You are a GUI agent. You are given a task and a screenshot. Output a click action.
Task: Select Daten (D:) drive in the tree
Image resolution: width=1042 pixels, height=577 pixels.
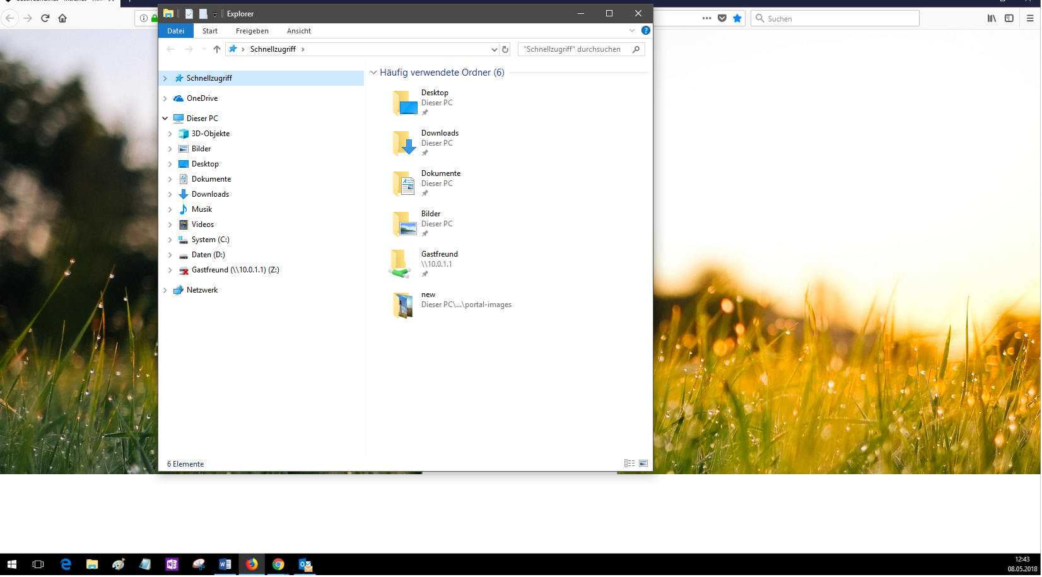(x=208, y=255)
